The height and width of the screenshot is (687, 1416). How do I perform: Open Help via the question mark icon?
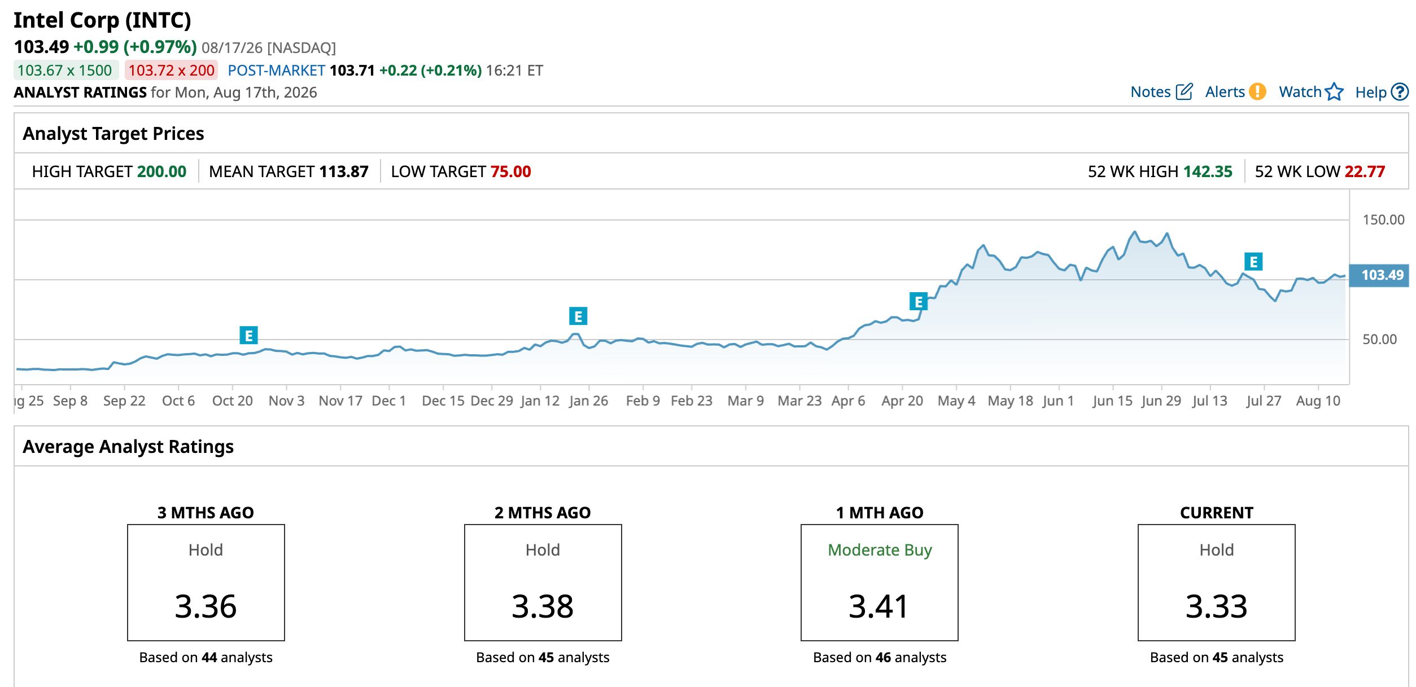1400,91
